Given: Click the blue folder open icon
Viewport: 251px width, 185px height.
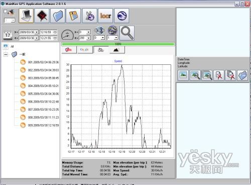Looking at the screenshot, I should (58, 16).
